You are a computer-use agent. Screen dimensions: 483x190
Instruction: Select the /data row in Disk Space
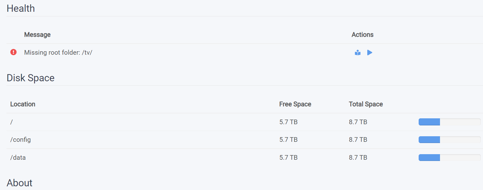coord(18,157)
